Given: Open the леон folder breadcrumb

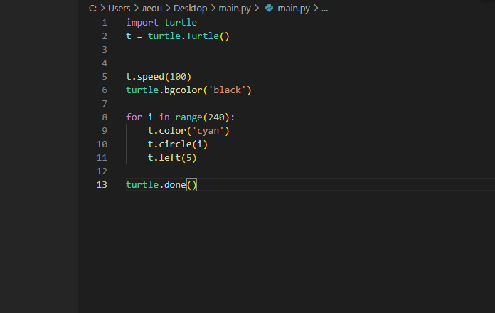Looking at the screenshot, I should coord(151,9).
